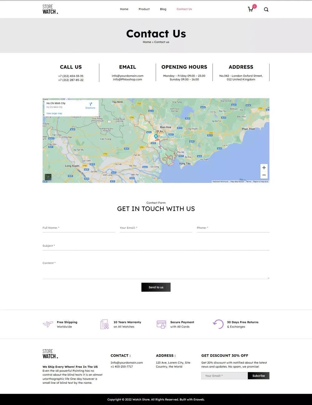Open View larger map link
Viewport: 312px width, 405px height.
(x=54, y=113)
